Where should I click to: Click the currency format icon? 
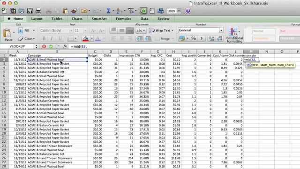click(x=182, y=38)
